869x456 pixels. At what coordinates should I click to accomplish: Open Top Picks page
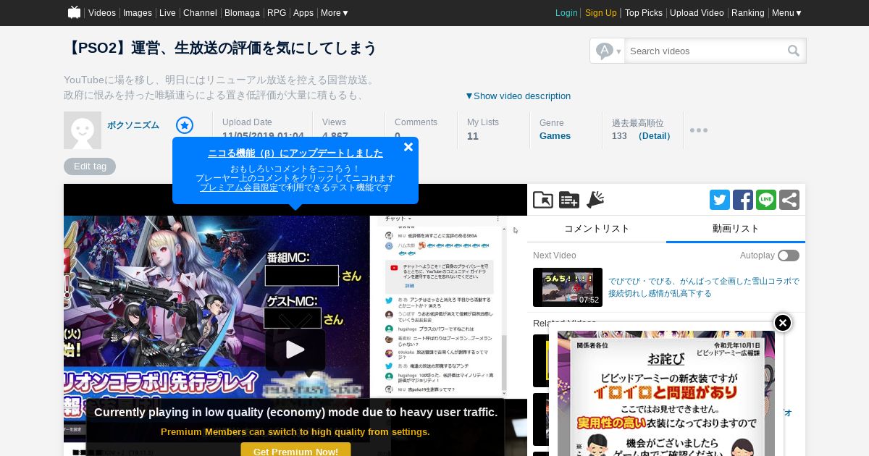tap(644, 13)
